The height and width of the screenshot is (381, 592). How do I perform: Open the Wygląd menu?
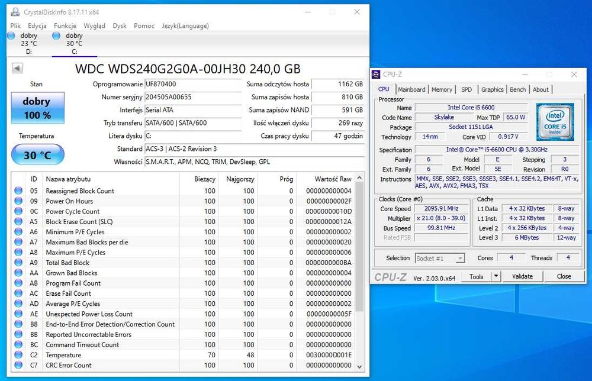pyautogui.click(x=94, y=25)
